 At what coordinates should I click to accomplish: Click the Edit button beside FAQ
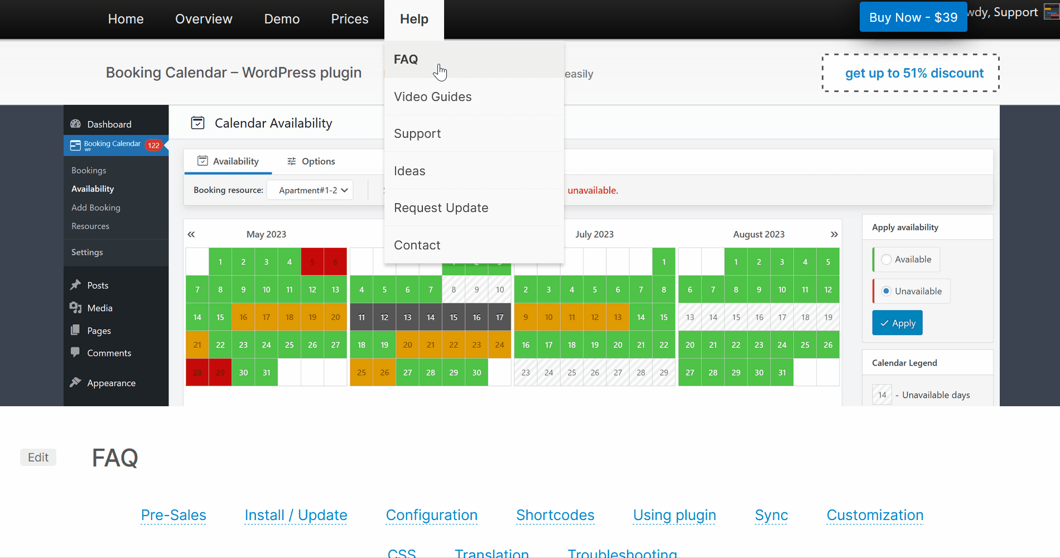click(38, 457)
